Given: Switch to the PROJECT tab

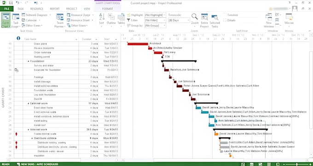Looking at the screenshot, I should (72, 9).
